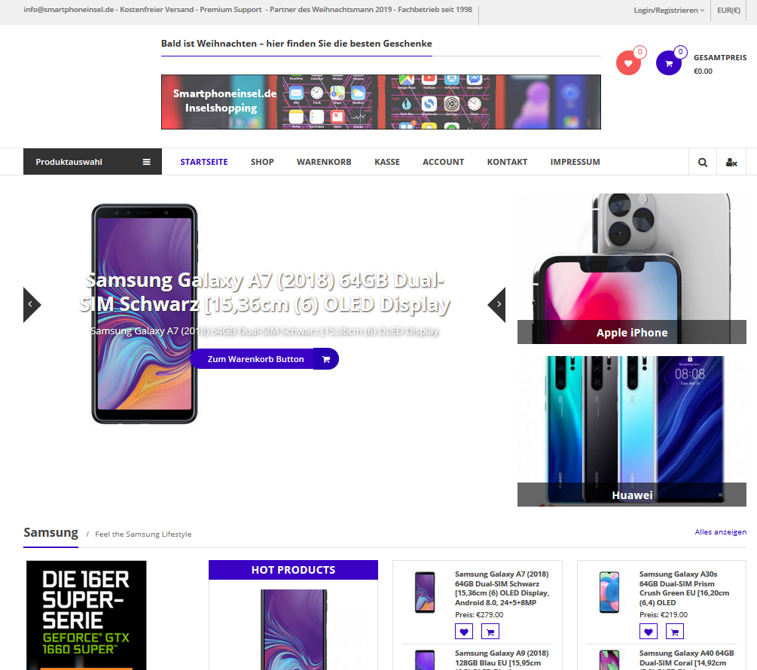Click the 'Bald ist Weihnachten' headline
This screenshot has width=757, height=670.
click(x=297, y=44)
